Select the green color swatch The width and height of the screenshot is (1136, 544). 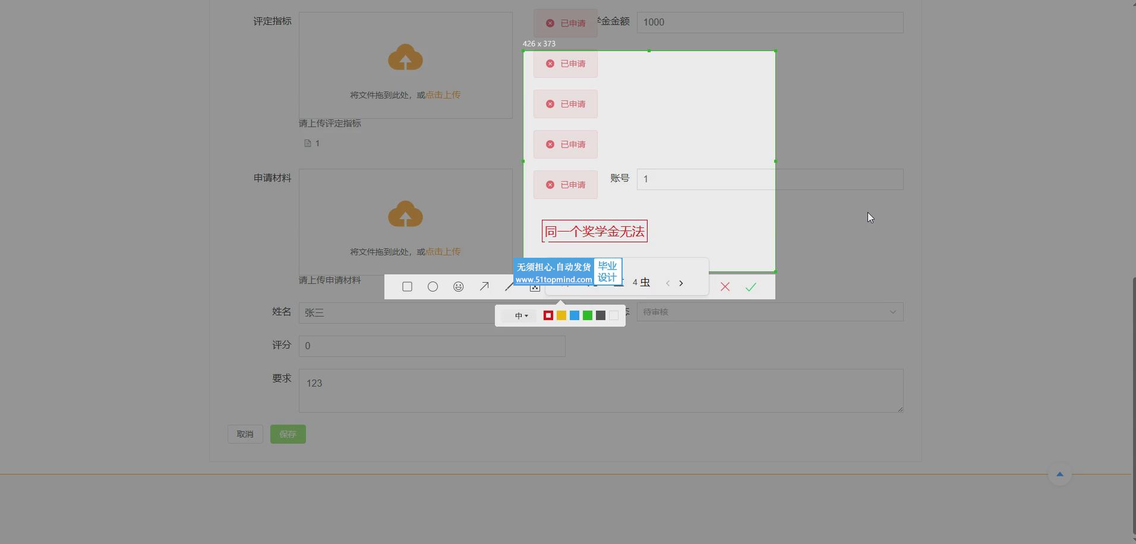coord(588,315)
